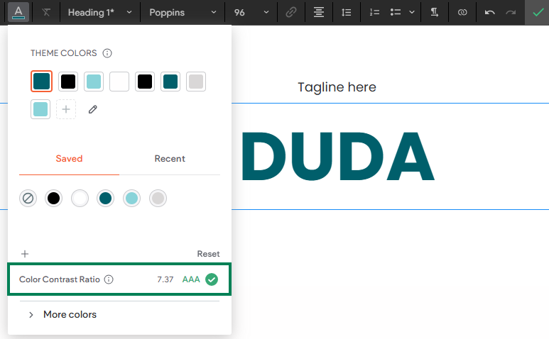Open text alignment options
This screenshot has width=549, height=339.
[x=319, y=13]
